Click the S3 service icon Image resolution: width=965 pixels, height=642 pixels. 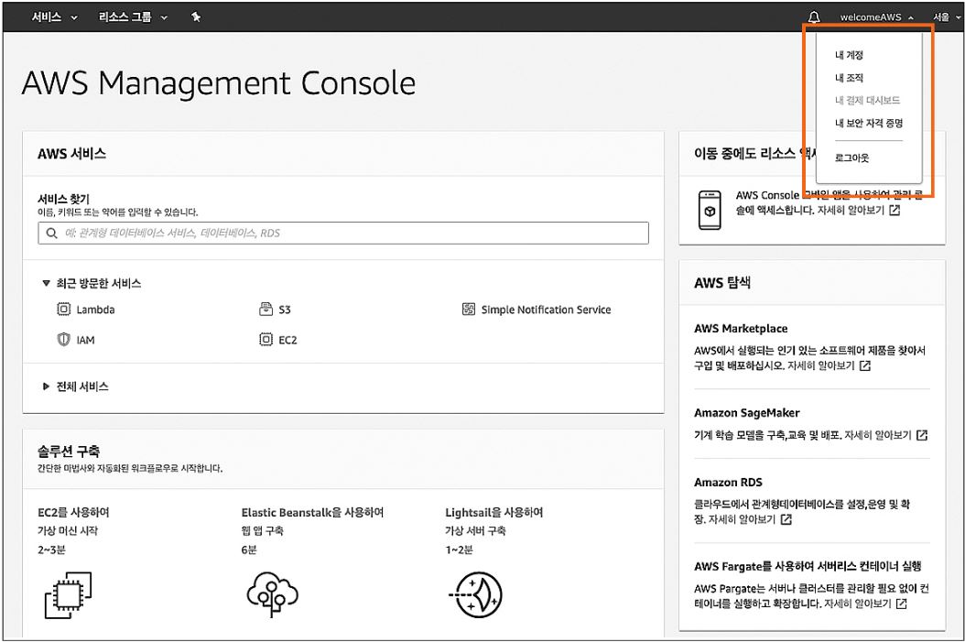[x=266, y=309]
